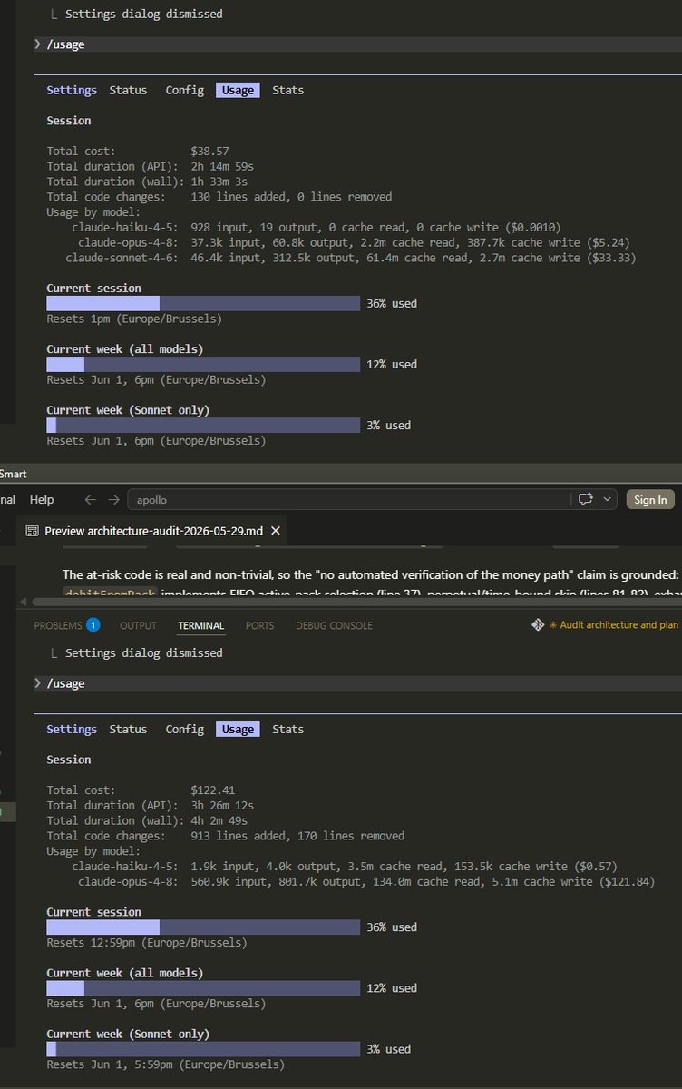Click the Audit architecture and plan terminal icon
The height and width of the screenshot is (1089, 682).
[x=539, y=625]
